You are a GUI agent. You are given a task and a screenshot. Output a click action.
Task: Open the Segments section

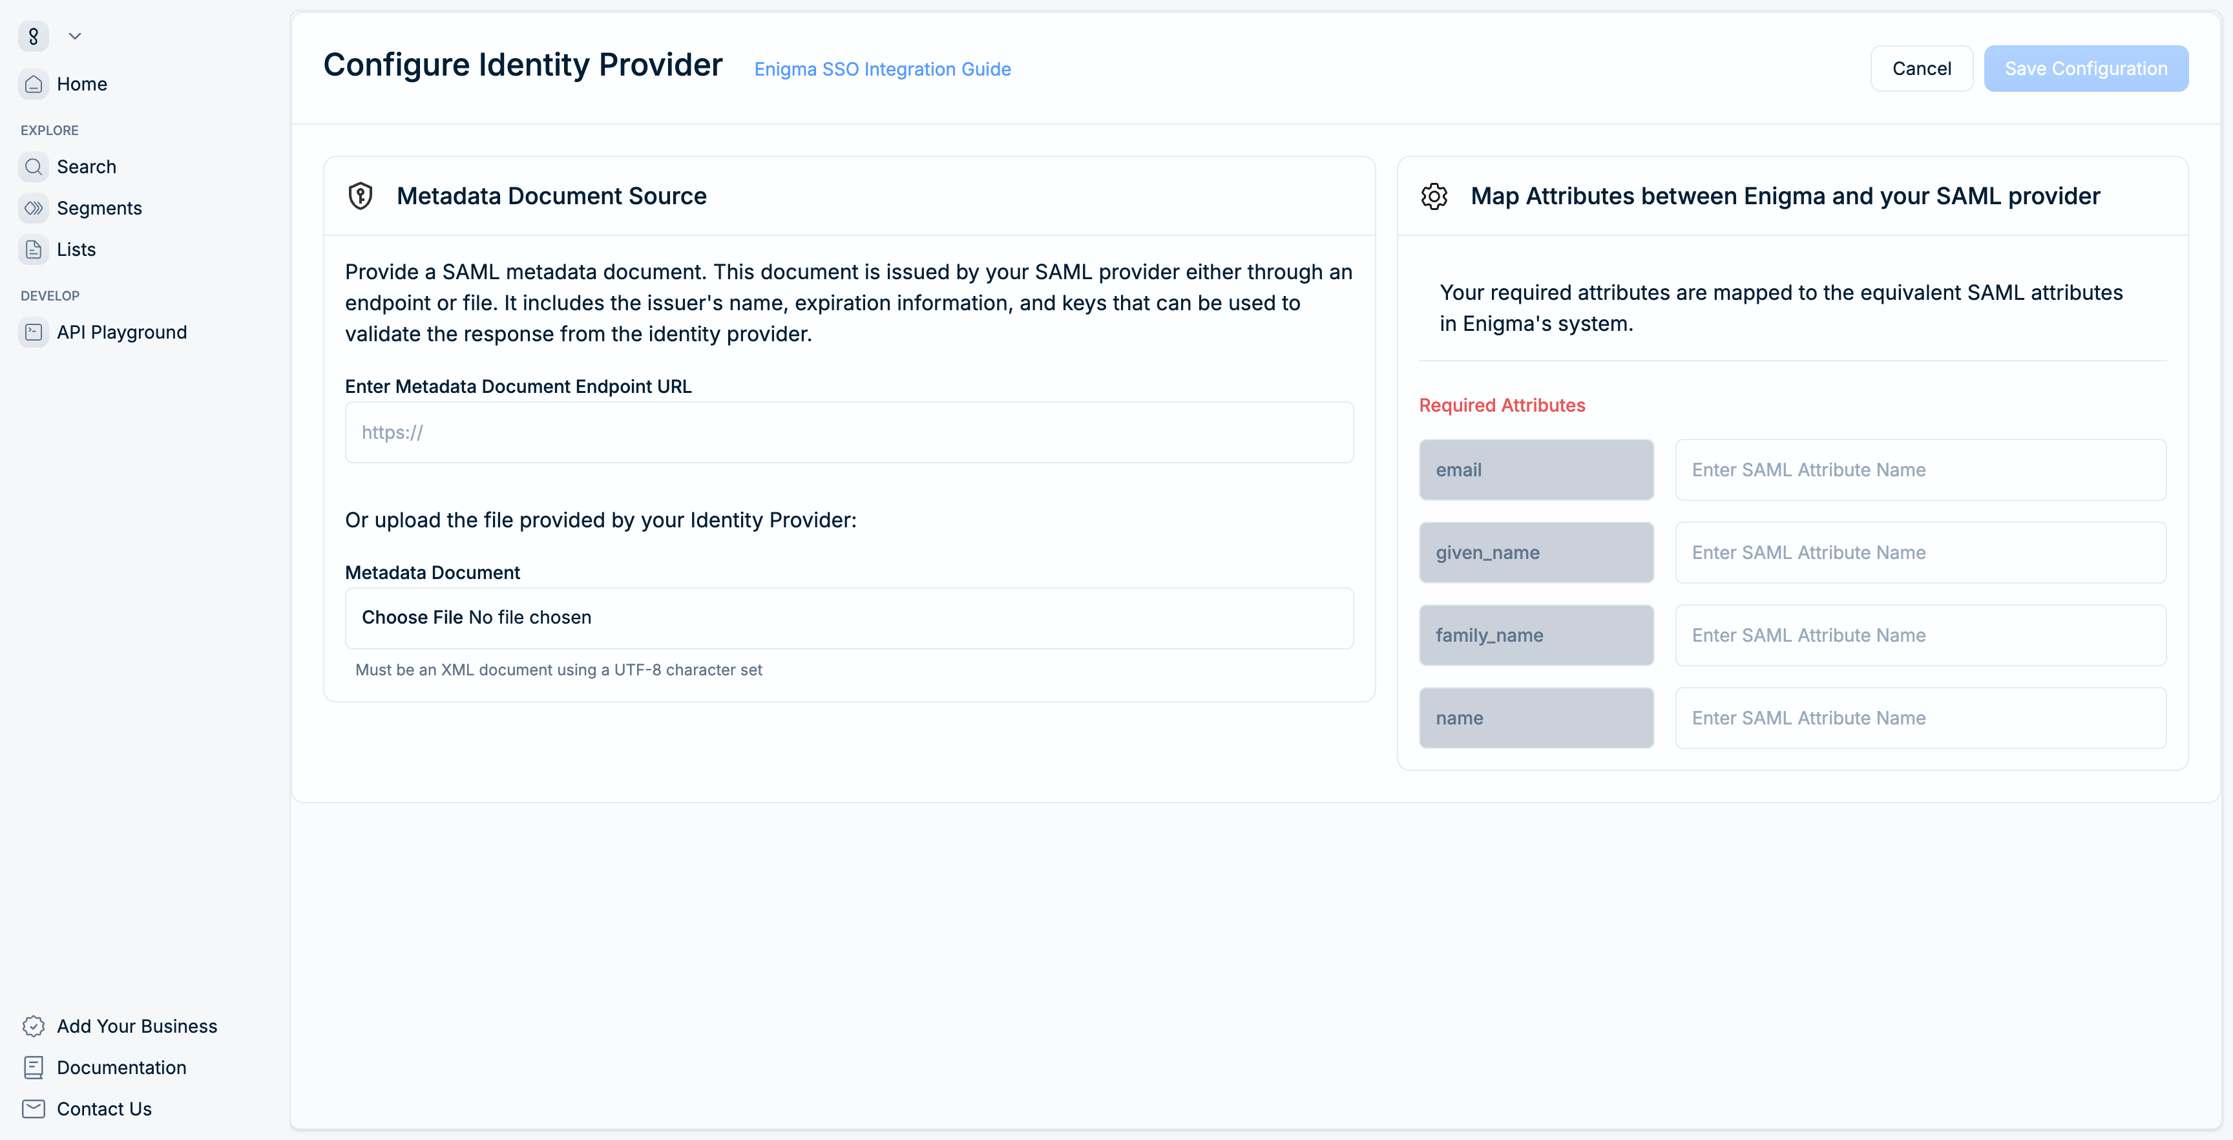[x=99, y=207]
